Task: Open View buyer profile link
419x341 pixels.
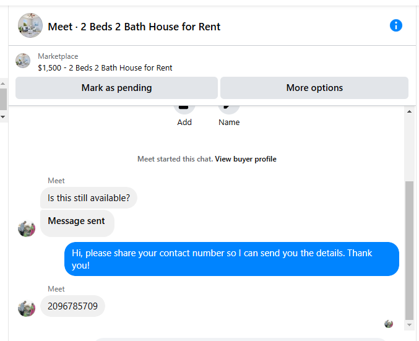Action: (246, 159)
